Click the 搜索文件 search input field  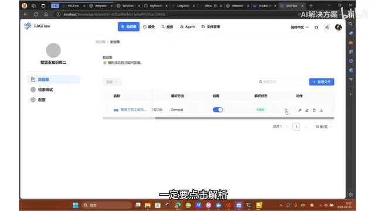pyautogui.click(x=282, y=82)
